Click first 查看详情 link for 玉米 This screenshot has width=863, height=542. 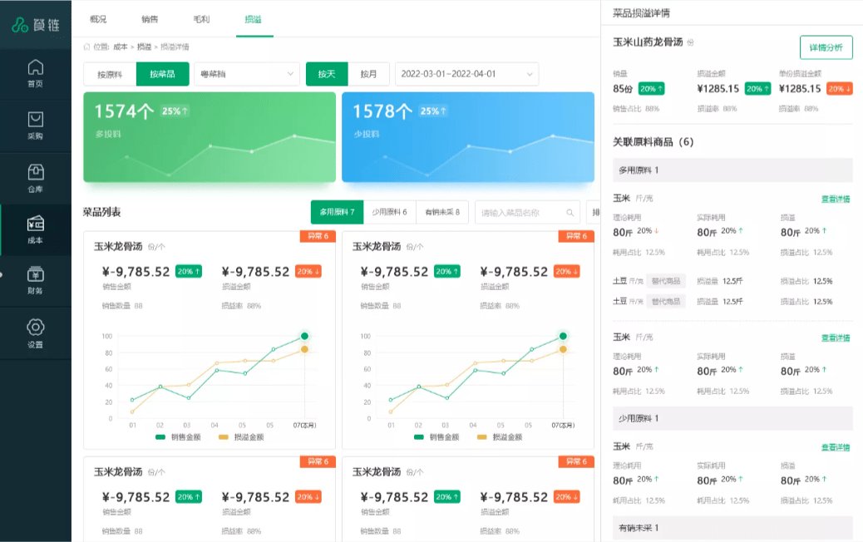pos(835,200)
